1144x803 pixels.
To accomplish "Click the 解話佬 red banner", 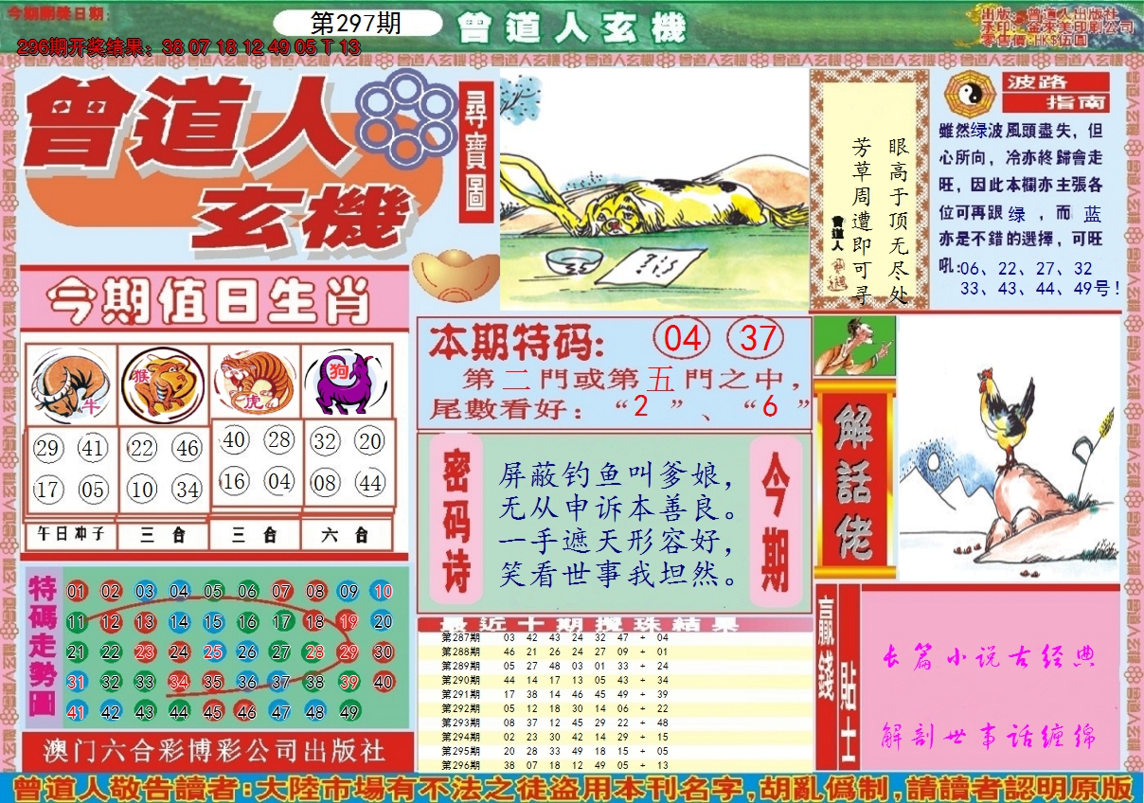I will click(x=854, y=480).
